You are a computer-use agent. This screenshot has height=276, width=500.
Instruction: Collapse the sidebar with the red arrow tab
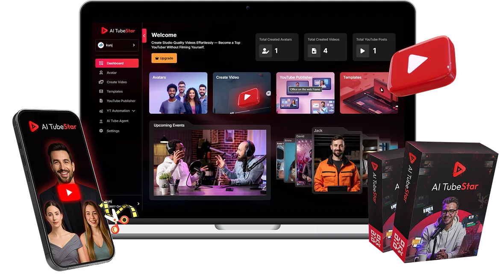(144, 36)
